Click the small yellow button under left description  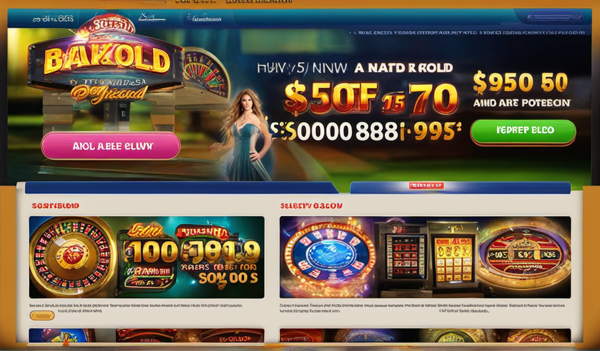coord(42,315)
